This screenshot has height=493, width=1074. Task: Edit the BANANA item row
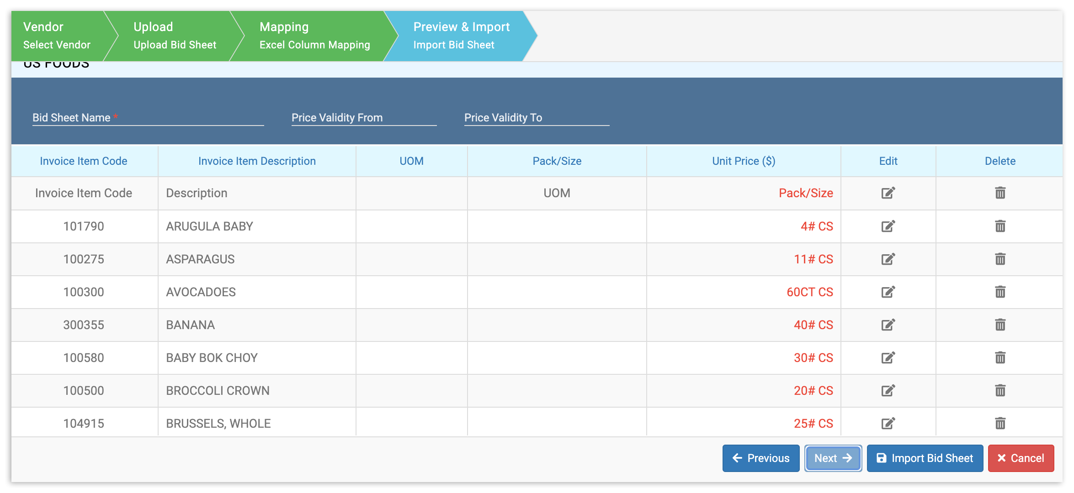click(888, 325)
